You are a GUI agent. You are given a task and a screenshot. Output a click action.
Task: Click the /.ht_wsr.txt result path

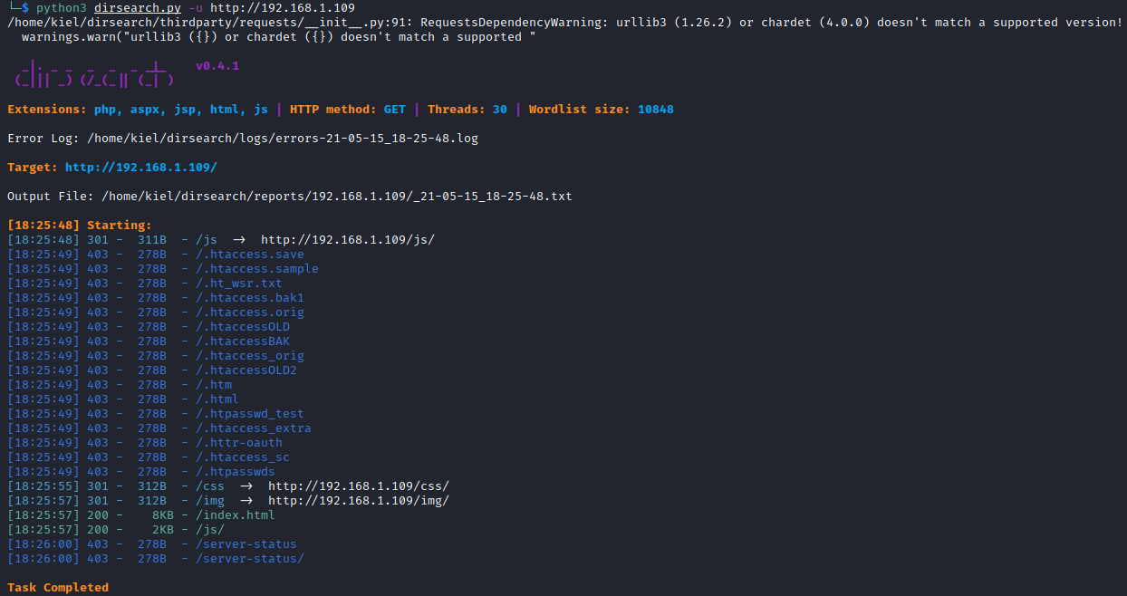tap(238, 284)
